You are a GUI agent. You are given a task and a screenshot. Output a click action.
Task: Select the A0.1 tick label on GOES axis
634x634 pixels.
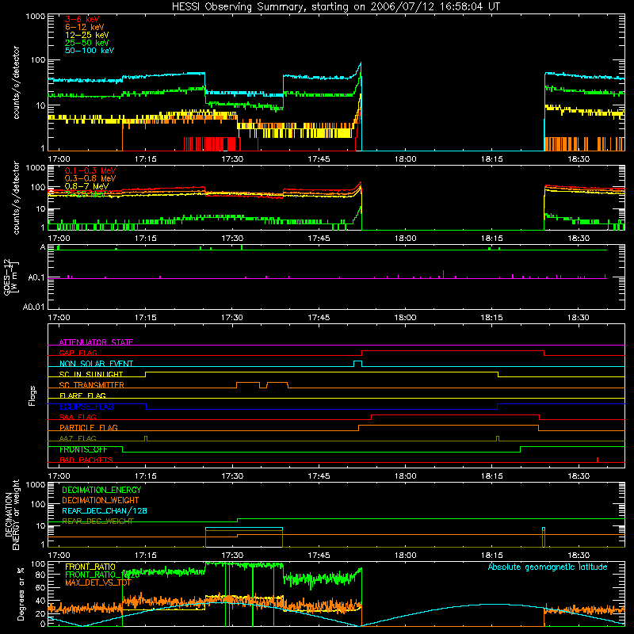click(x=36, y=278)
